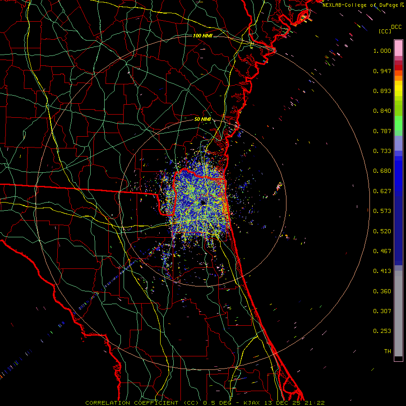Select the 0.947 scale value

coord(382,71)
